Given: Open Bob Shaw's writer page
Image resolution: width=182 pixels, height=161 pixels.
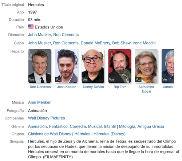Looking at the screenshot, I should [121, 43].
